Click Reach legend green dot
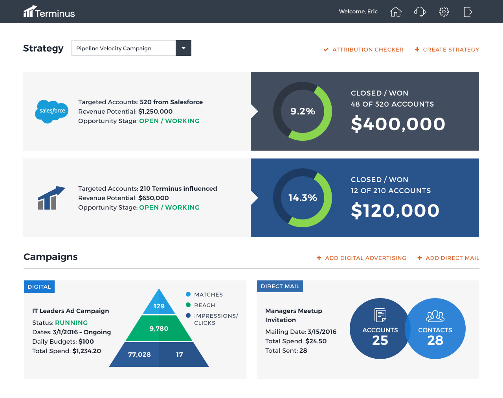The height and width of the screenshot is (398, 503). pyautogui.click(x=188, y=305)
